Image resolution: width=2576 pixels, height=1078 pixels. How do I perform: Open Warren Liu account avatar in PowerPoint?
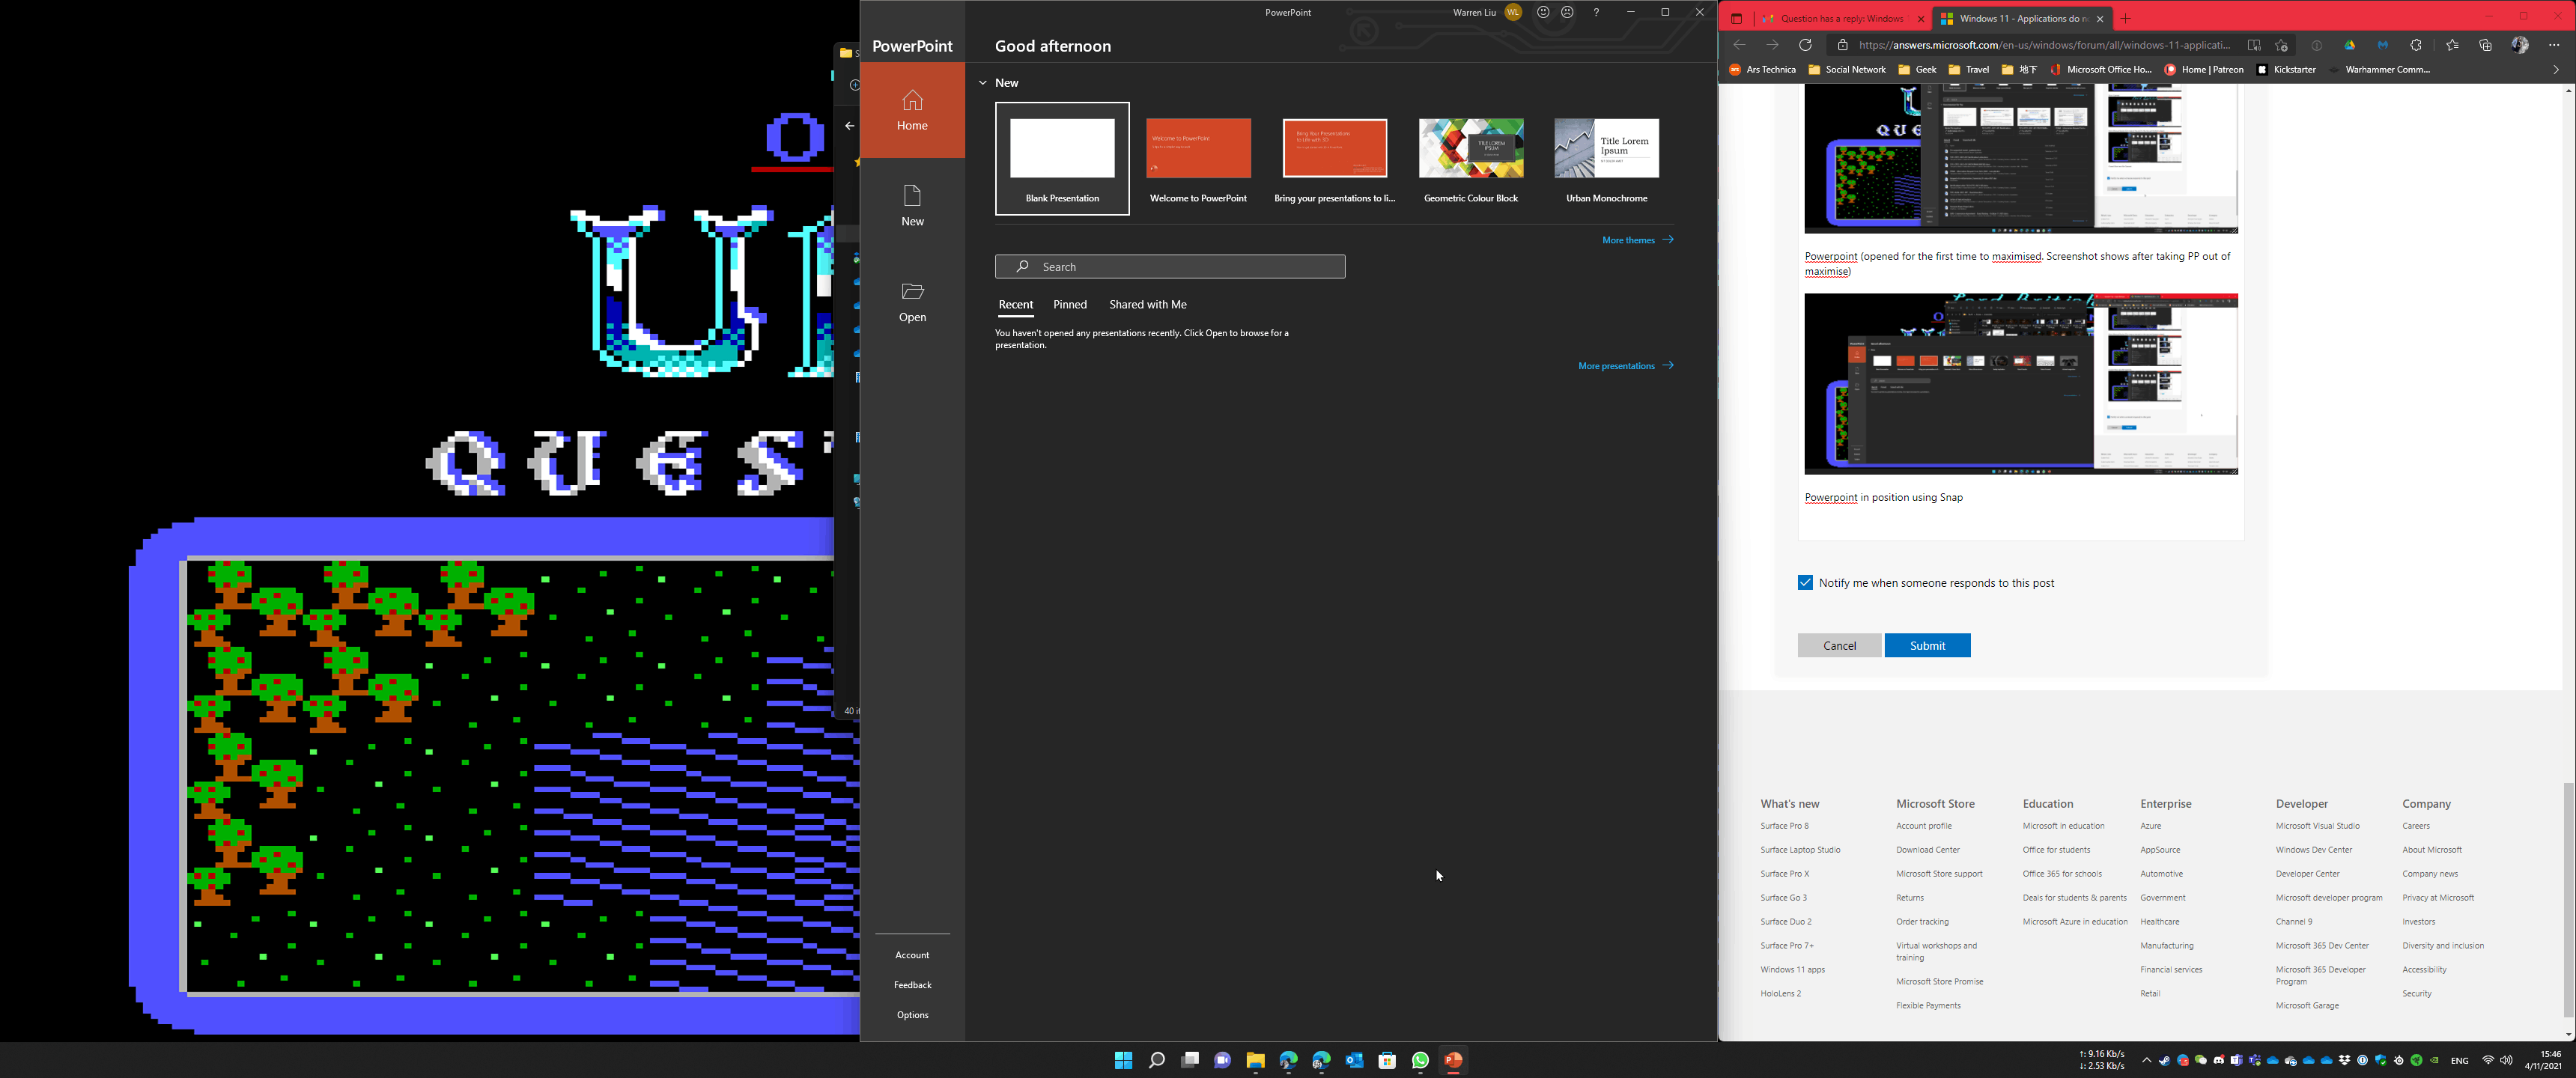1513,12
